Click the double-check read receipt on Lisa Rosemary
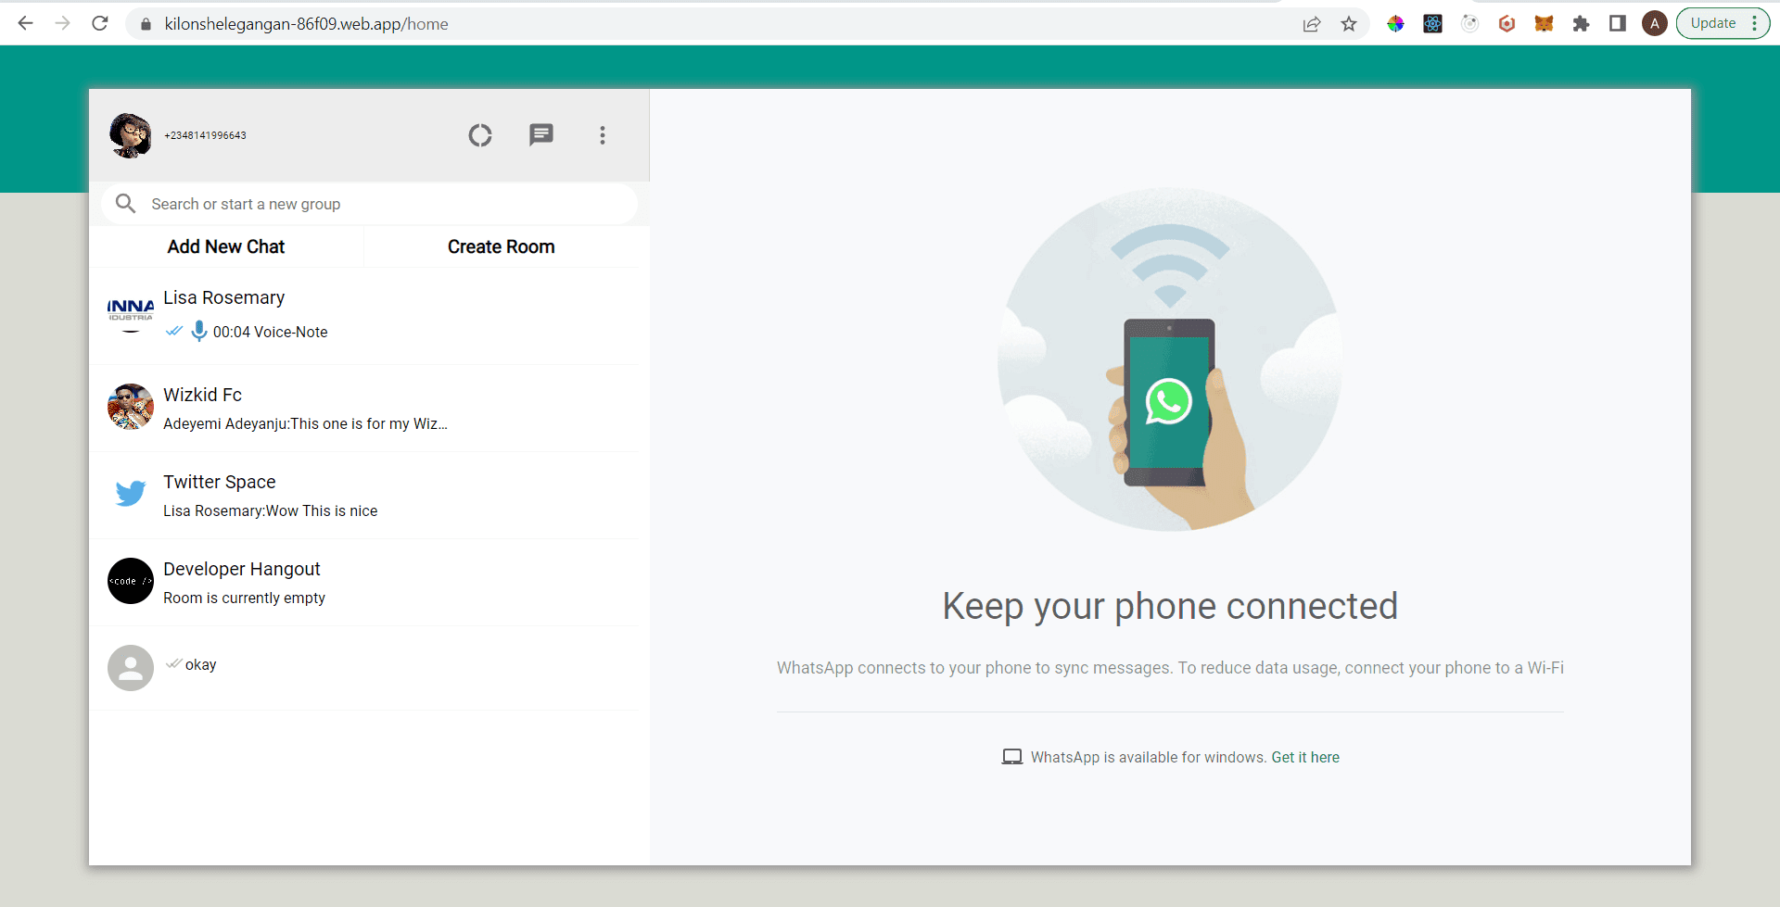The image size is (1780, 907). 174,331
